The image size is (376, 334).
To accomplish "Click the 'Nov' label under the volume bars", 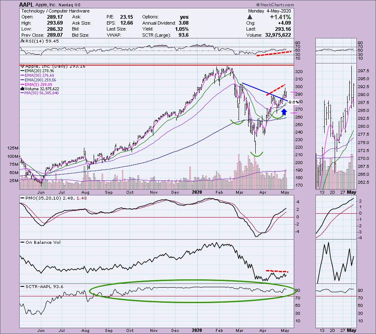I will (x=154, y=192).
